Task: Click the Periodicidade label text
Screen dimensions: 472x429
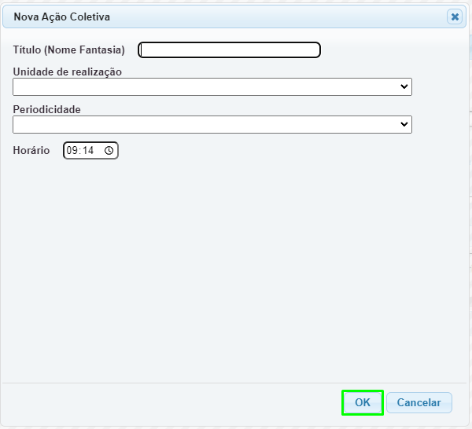Action: (46, 109)
